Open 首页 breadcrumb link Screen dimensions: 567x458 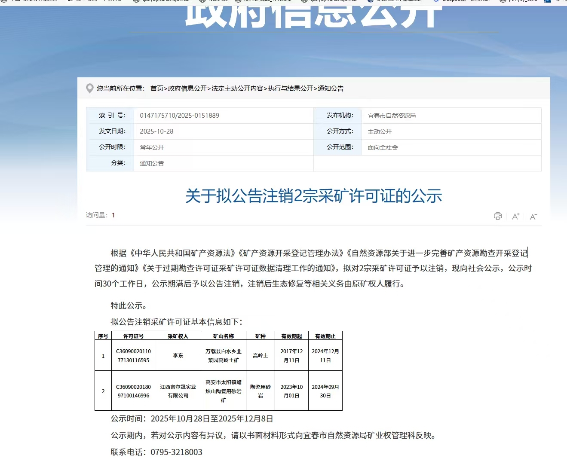pyautogui.click(x=157, y=89)
